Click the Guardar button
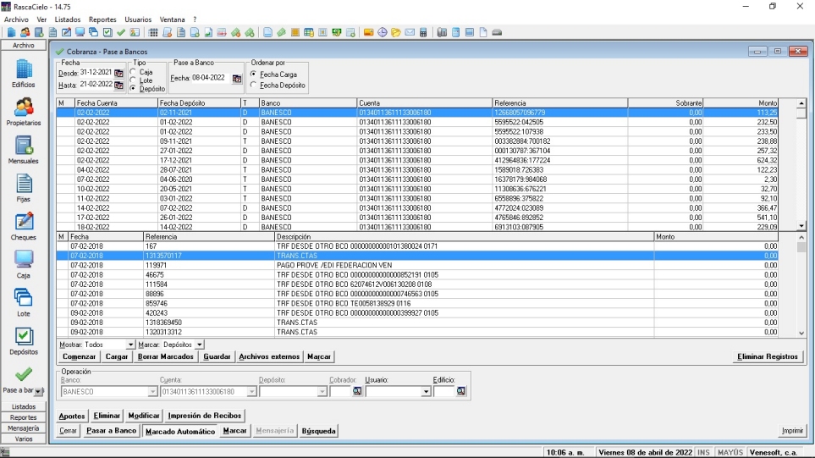Viewport: 815px width, 458px height. tap(217, 356)
